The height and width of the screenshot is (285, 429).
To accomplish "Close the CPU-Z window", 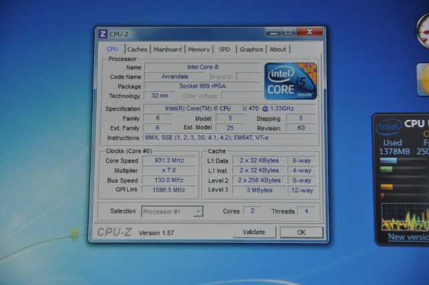I will coord(310,32).
